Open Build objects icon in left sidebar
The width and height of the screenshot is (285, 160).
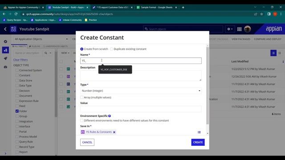click(5, 50)
